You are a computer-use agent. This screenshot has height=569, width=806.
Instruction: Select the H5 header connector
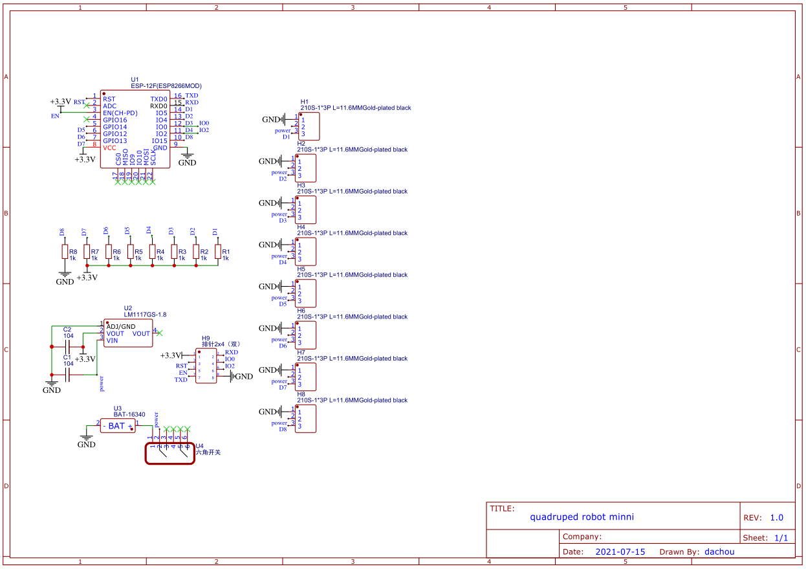pyautogui.click(x=305, y=293)
